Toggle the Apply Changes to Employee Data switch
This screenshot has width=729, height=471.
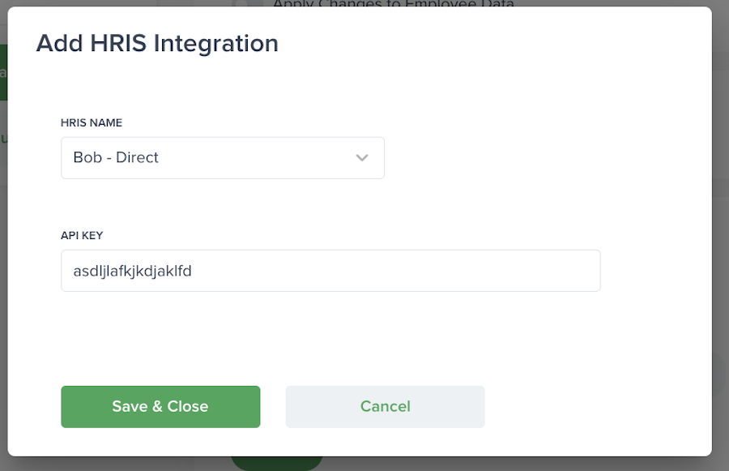(x=247, y=3)
